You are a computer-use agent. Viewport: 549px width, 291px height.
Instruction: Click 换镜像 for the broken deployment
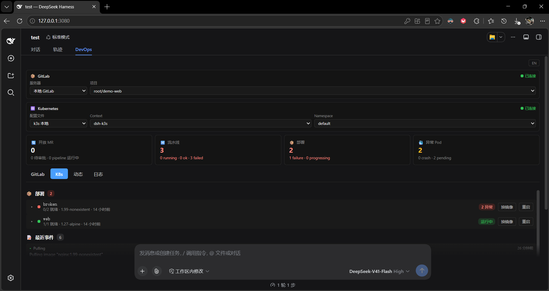point(507,207)
